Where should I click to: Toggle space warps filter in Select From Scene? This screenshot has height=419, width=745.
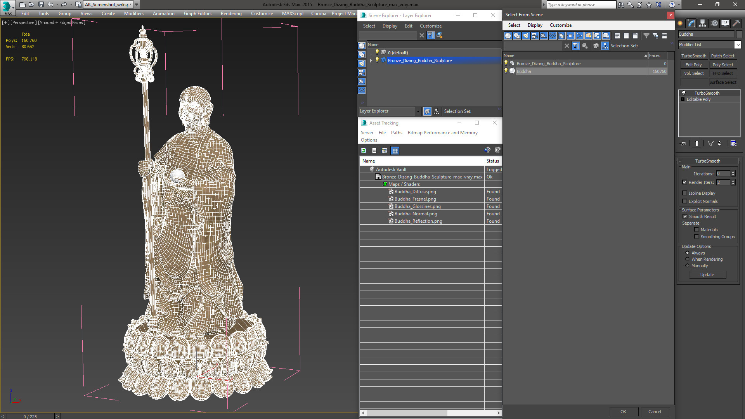coord(553,36)
